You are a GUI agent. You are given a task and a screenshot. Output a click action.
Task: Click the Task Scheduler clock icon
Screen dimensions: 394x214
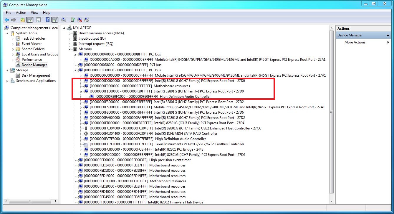tap(18, 38)
